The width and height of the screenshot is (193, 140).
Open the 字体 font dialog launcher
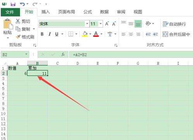116,45
